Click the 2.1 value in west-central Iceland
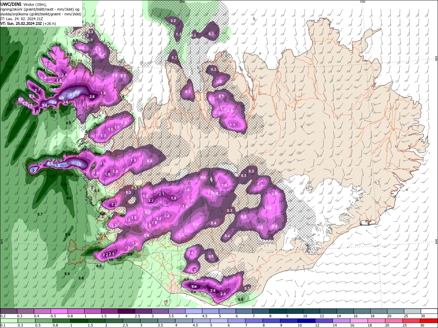The width and height of the screenshot is (438, 328). point(162,194)
